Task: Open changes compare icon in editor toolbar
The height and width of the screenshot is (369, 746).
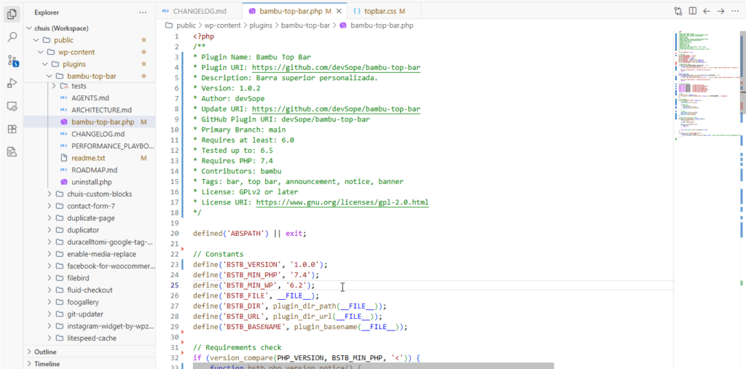Action: [678, 11]
